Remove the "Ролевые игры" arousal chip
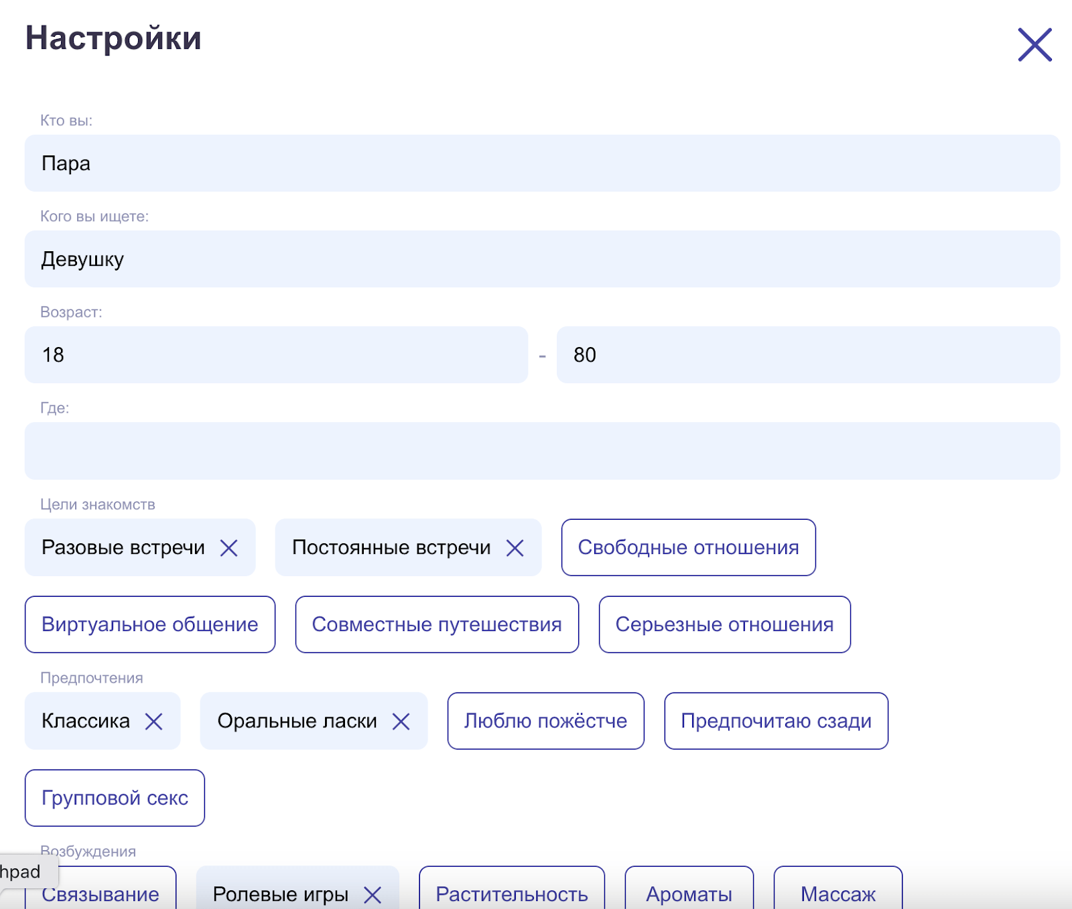This screenshot has width=1072, height=909. point(374,894)
